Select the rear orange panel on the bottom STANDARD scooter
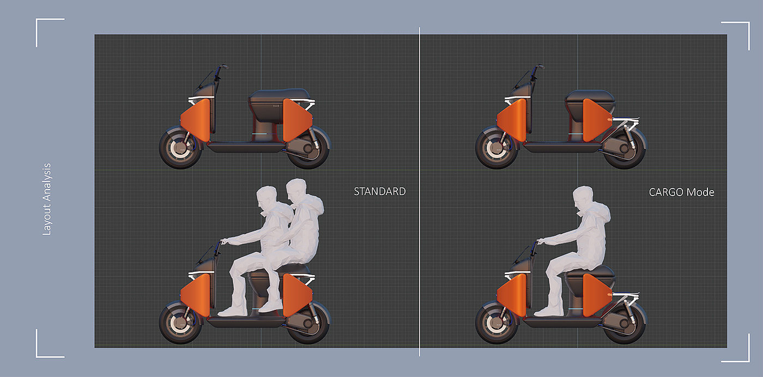This screenshot has width=763, height=377. 296,295
